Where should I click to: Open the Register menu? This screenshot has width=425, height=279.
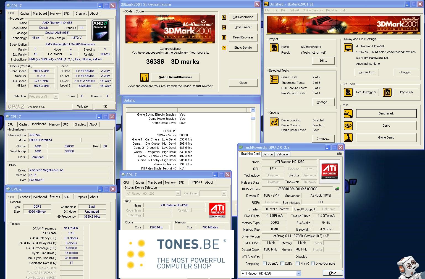click(x=331, y=11)
